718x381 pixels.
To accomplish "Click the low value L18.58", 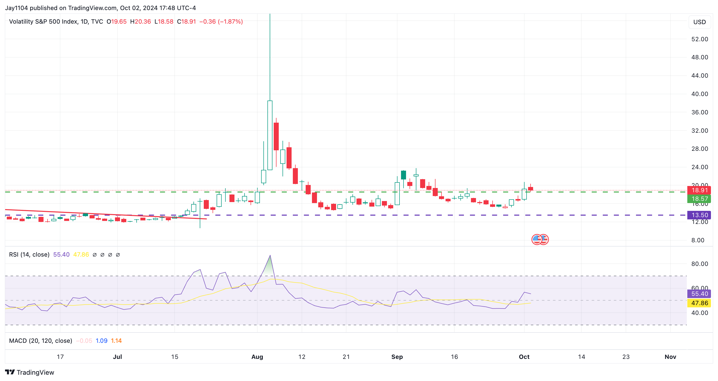I will click(x=164, y=21).
